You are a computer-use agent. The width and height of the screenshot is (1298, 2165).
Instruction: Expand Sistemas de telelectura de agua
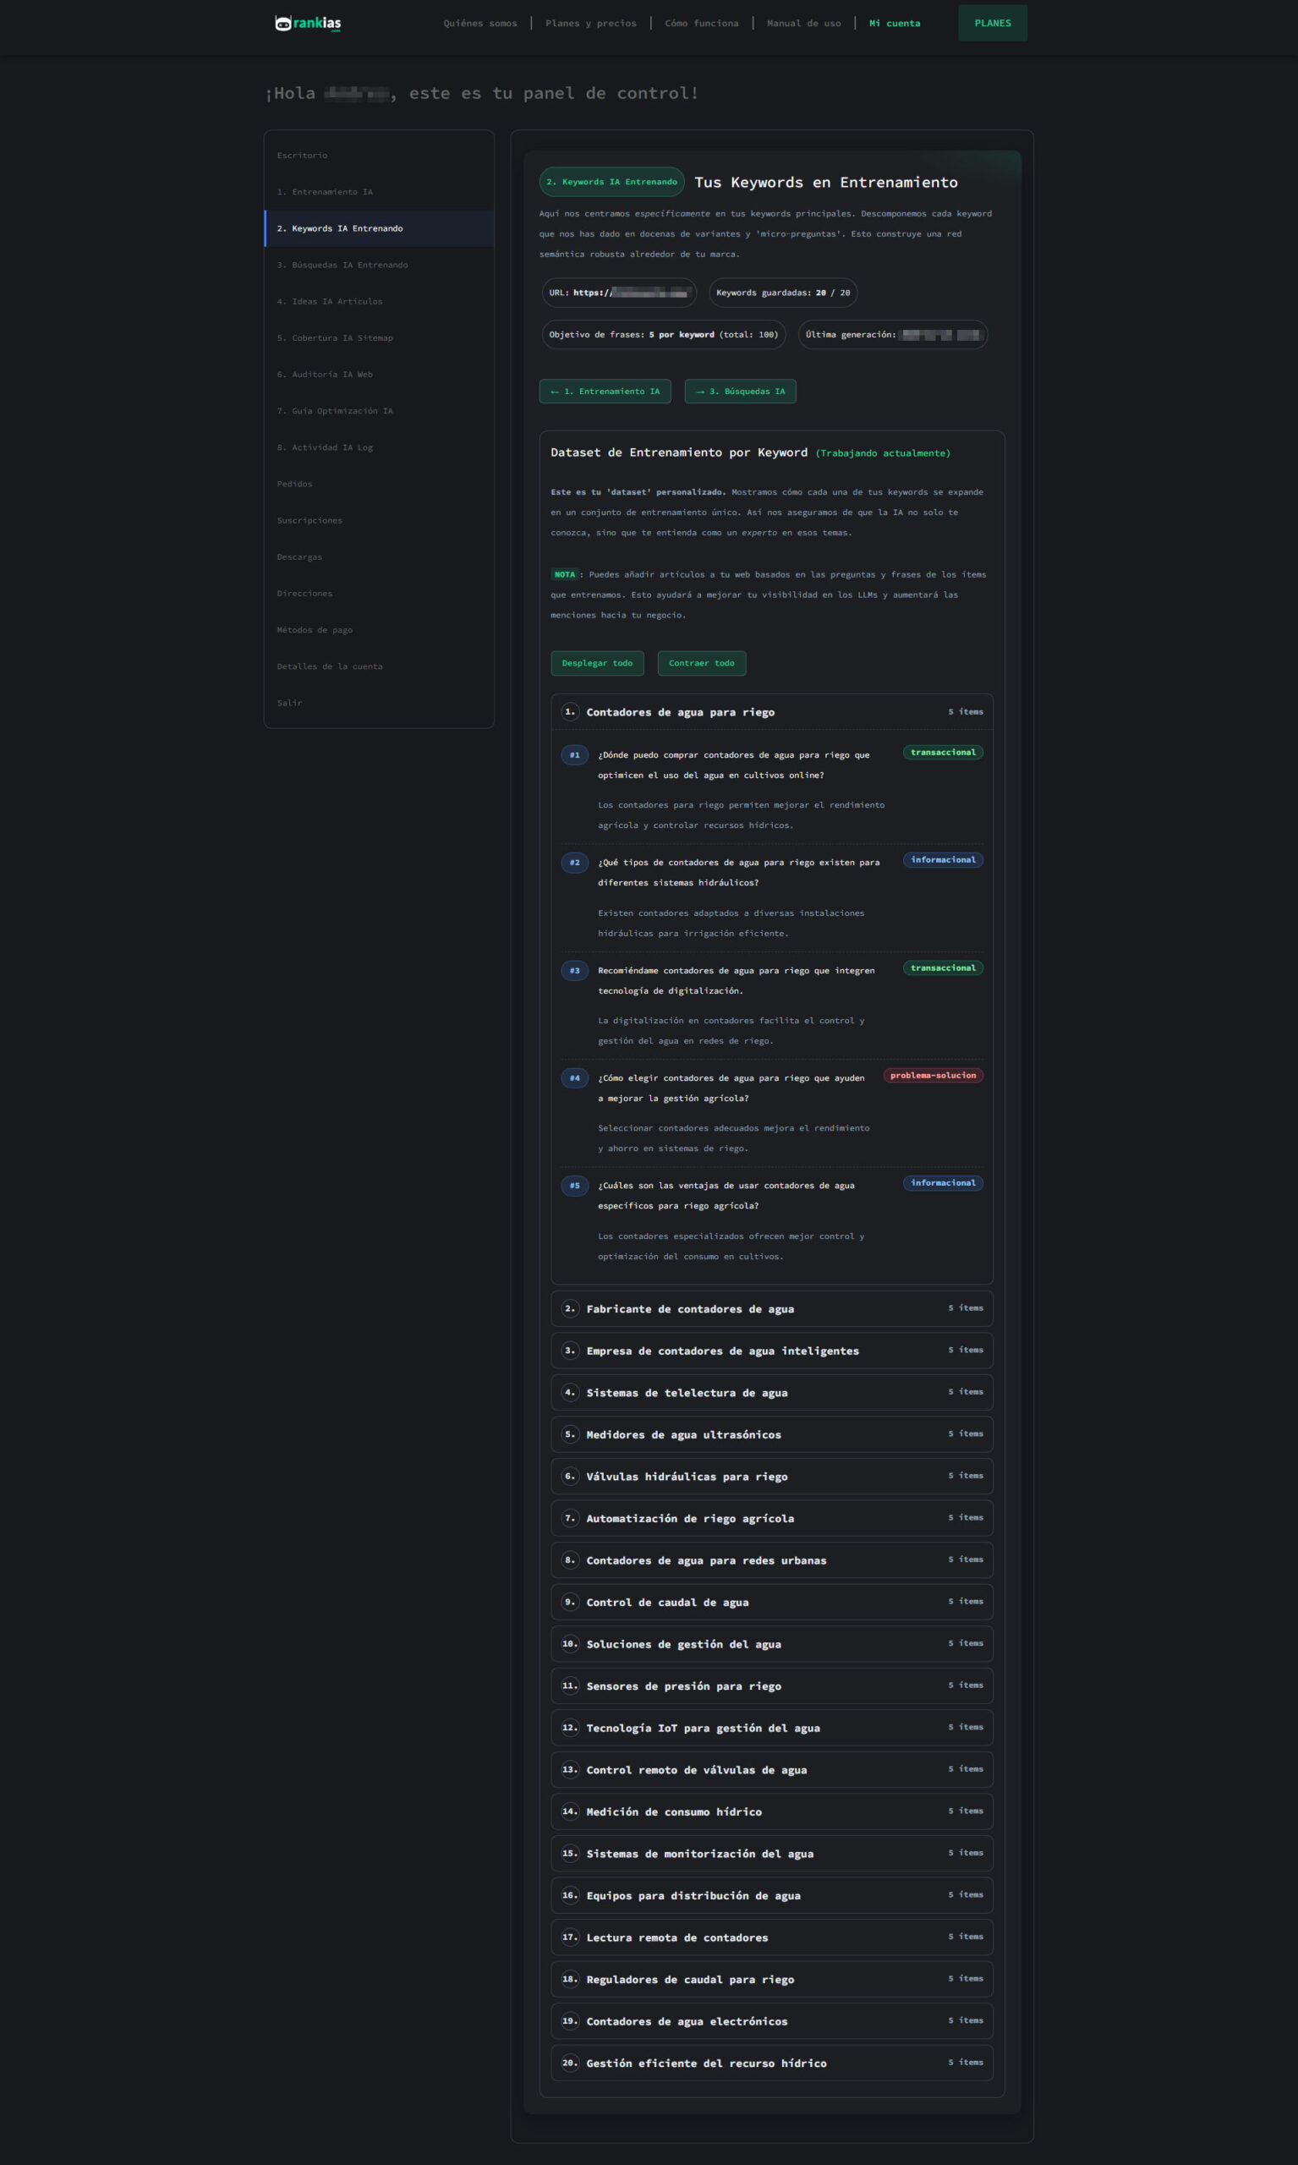click(x=770, y=1393)
